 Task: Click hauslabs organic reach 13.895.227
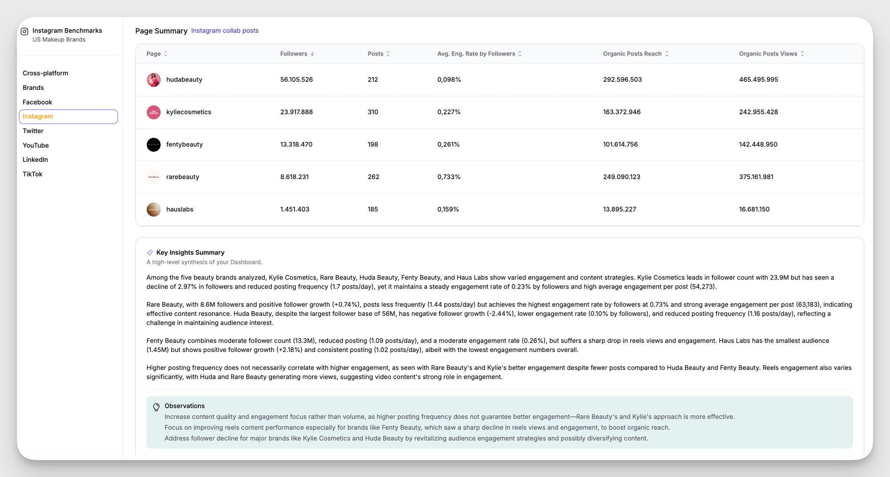pos(619,209)
